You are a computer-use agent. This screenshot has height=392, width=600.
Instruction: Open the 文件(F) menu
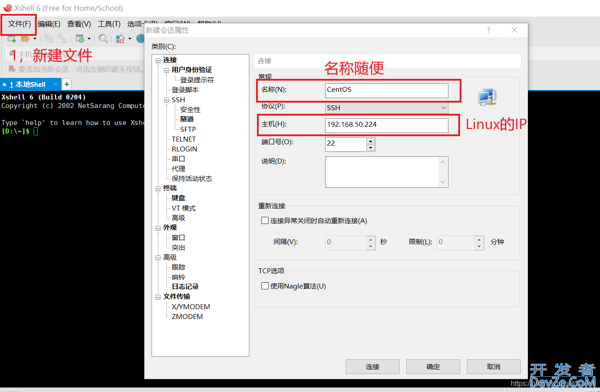[19, 24]
